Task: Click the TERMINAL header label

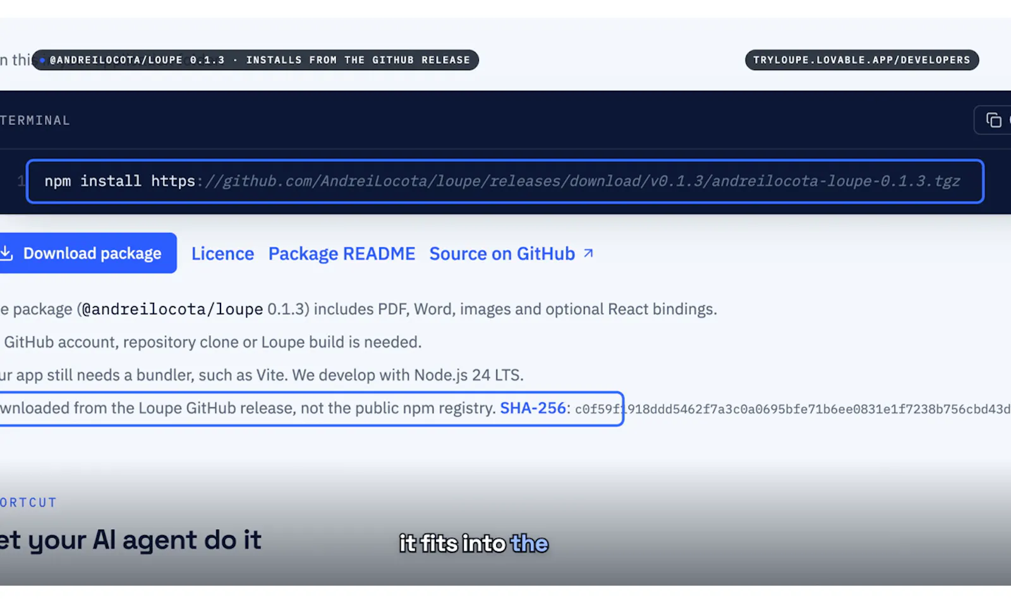Action: tap(35, 121)
